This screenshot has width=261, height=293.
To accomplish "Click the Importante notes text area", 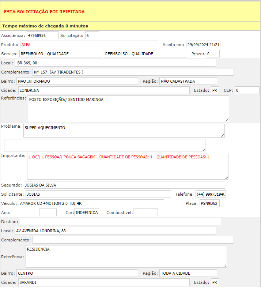I will tap(128, 166).
